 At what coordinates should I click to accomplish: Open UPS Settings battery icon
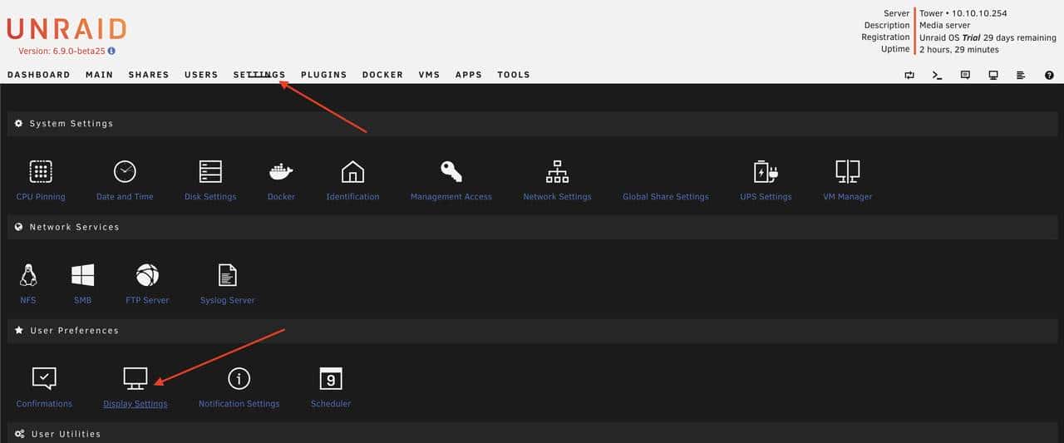click(765, 172)
